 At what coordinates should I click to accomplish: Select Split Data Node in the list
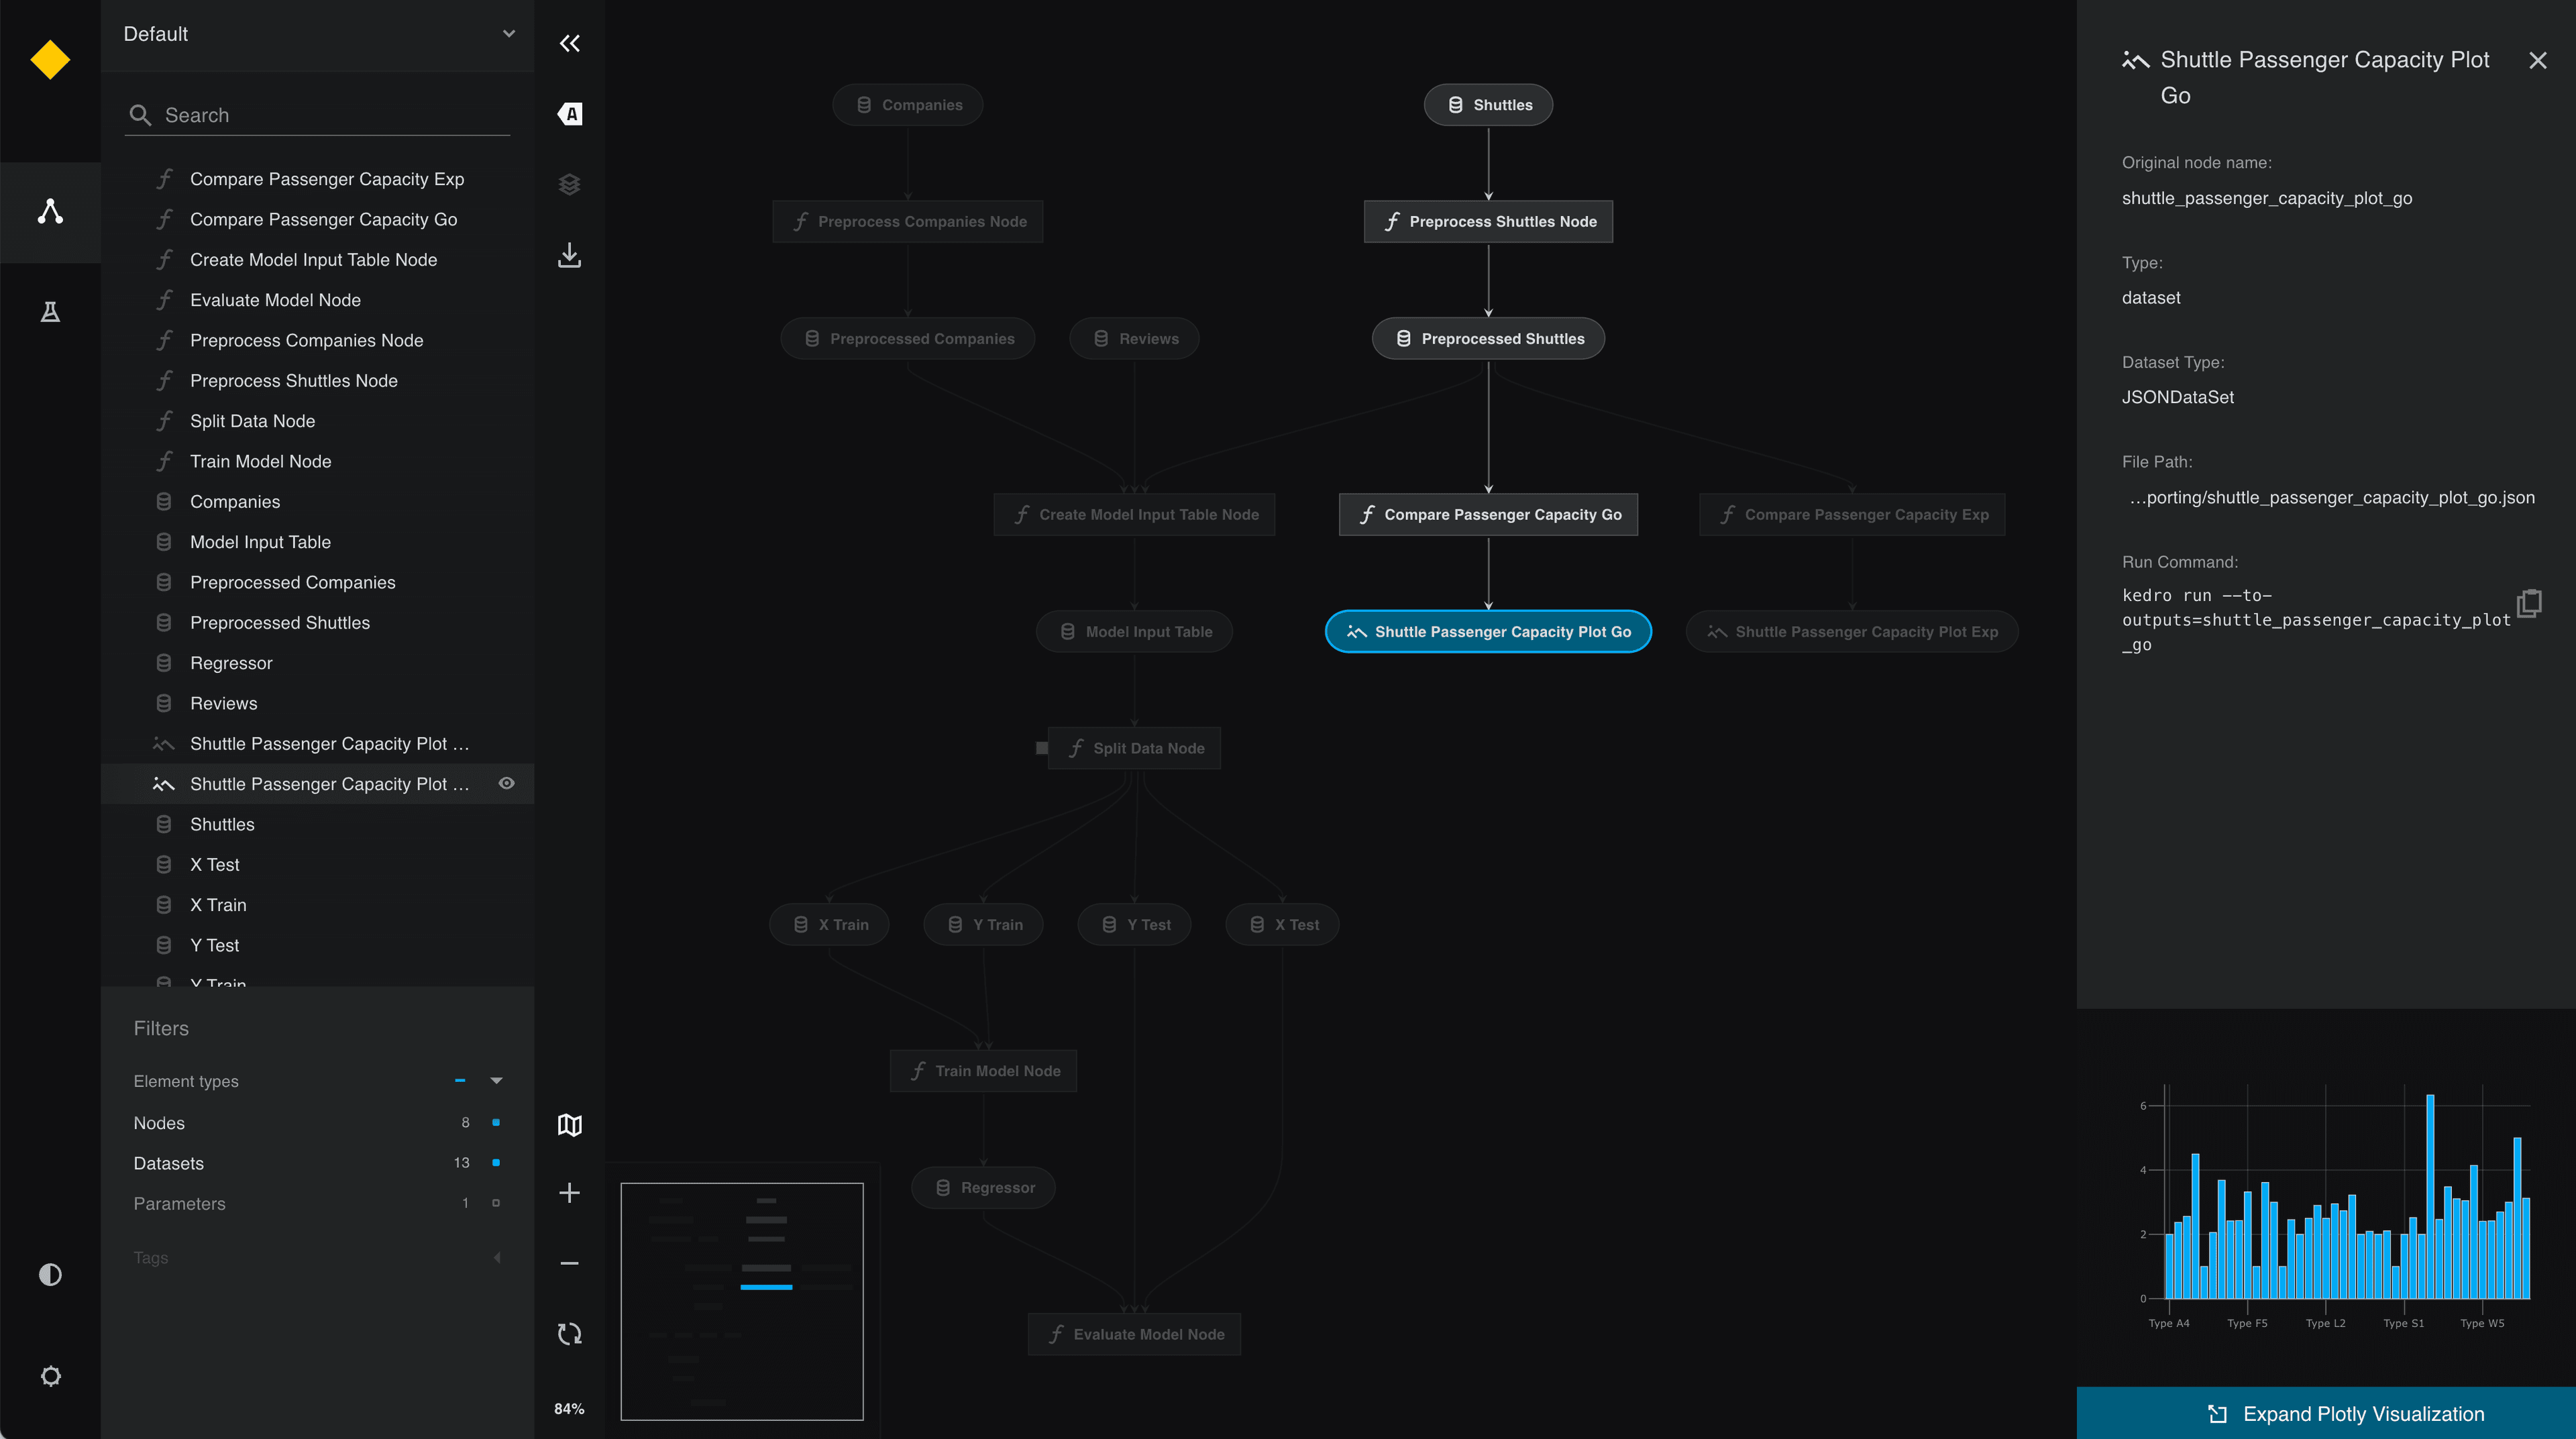point(252,421)
